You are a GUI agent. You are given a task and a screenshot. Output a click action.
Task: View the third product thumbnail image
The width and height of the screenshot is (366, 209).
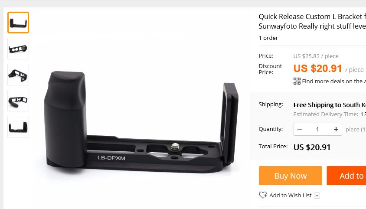tap(18, 75)
